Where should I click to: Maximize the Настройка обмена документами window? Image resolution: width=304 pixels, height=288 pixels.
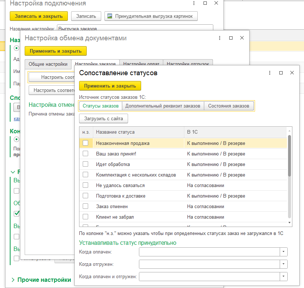tap(231, 38)
